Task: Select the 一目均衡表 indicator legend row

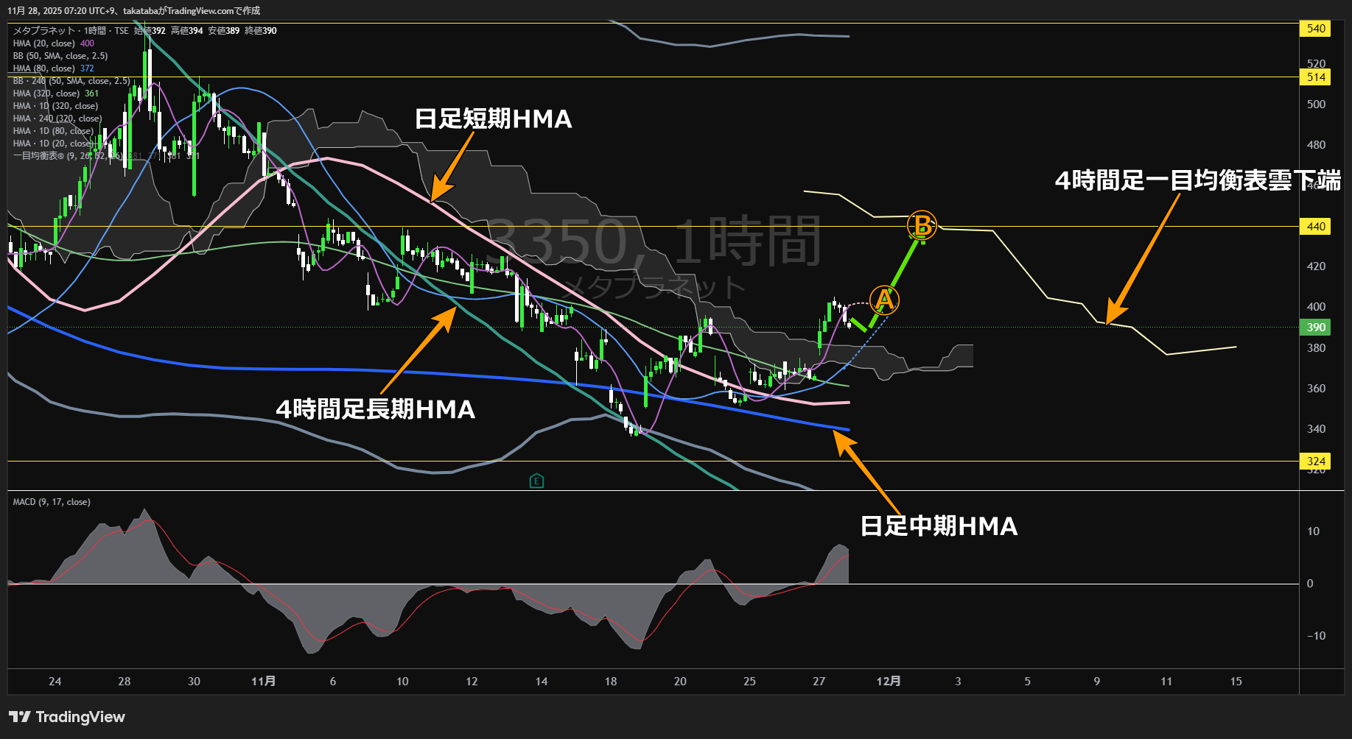Action: 106,156
